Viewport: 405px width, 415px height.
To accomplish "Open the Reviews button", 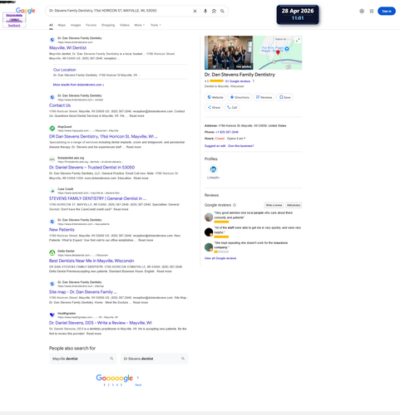I will coord(264,97).
